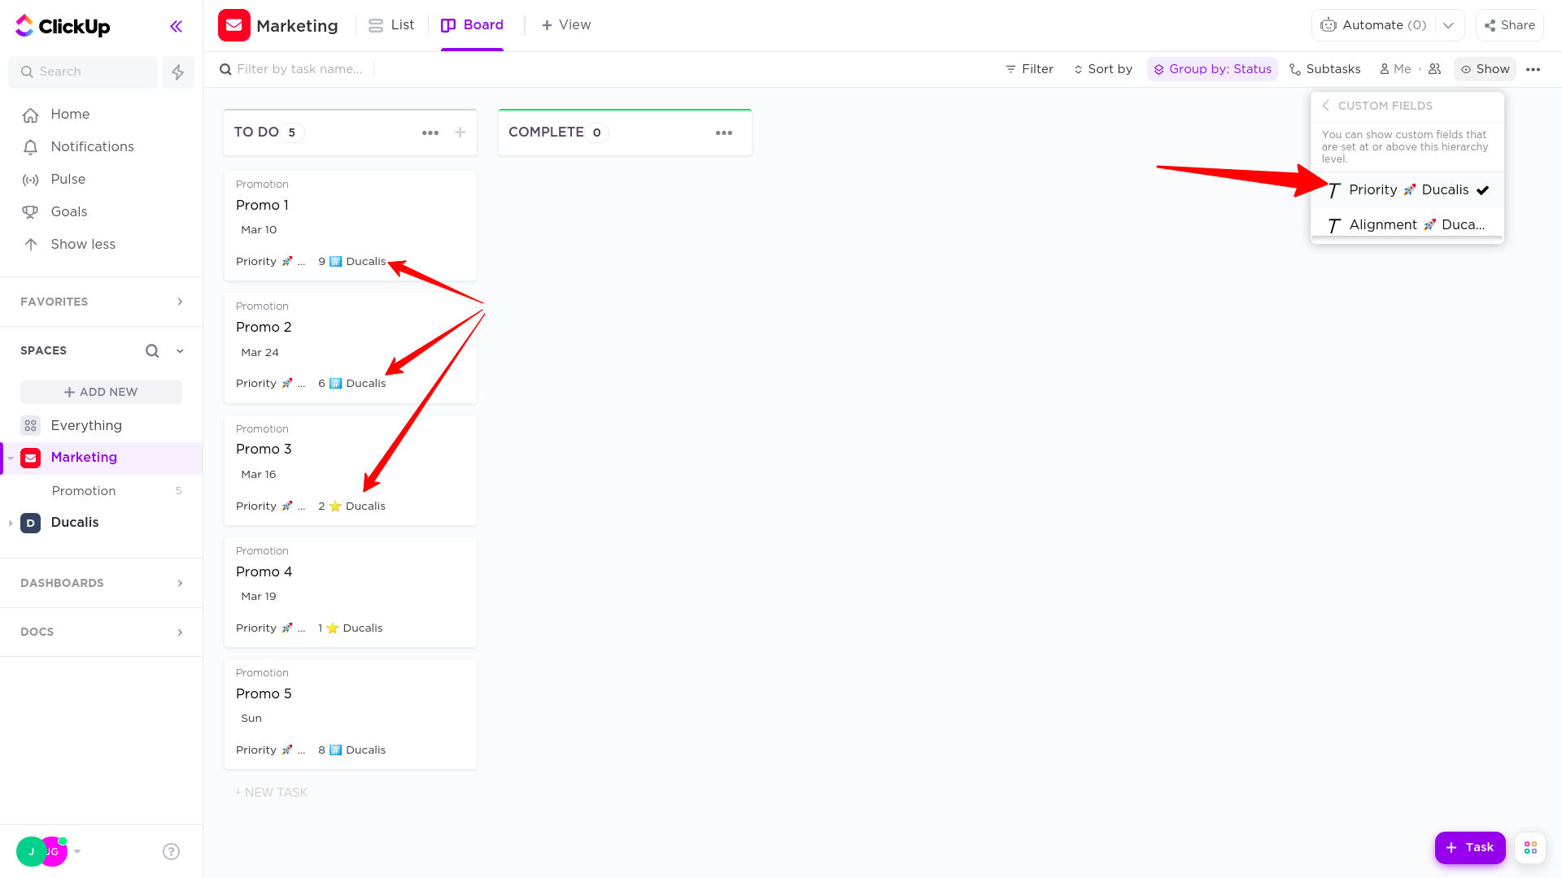Click Mar 24 due date
The width and height of the screenshot is (1562, 878).
tap(260, 353)
